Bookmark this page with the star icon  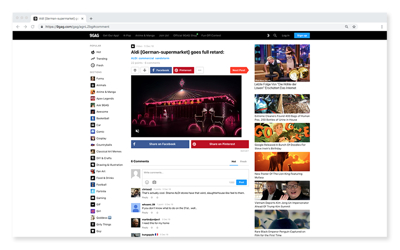click(354, 26)
